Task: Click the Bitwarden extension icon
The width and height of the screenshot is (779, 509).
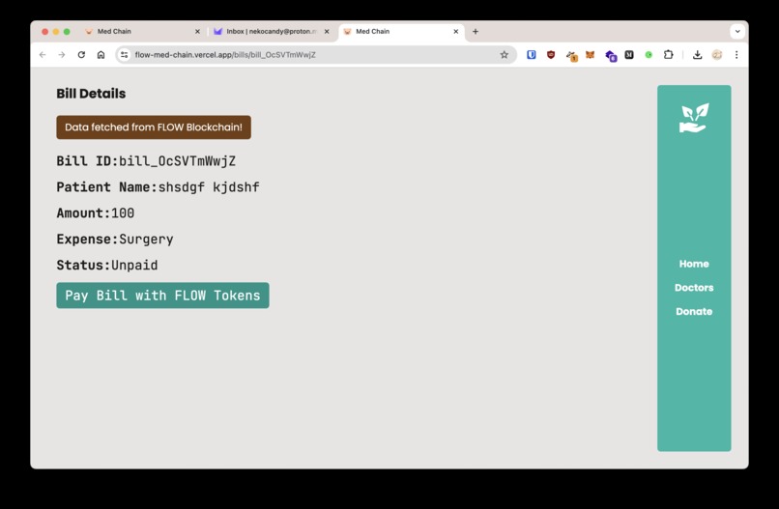Action: click(x=531, y=55)
